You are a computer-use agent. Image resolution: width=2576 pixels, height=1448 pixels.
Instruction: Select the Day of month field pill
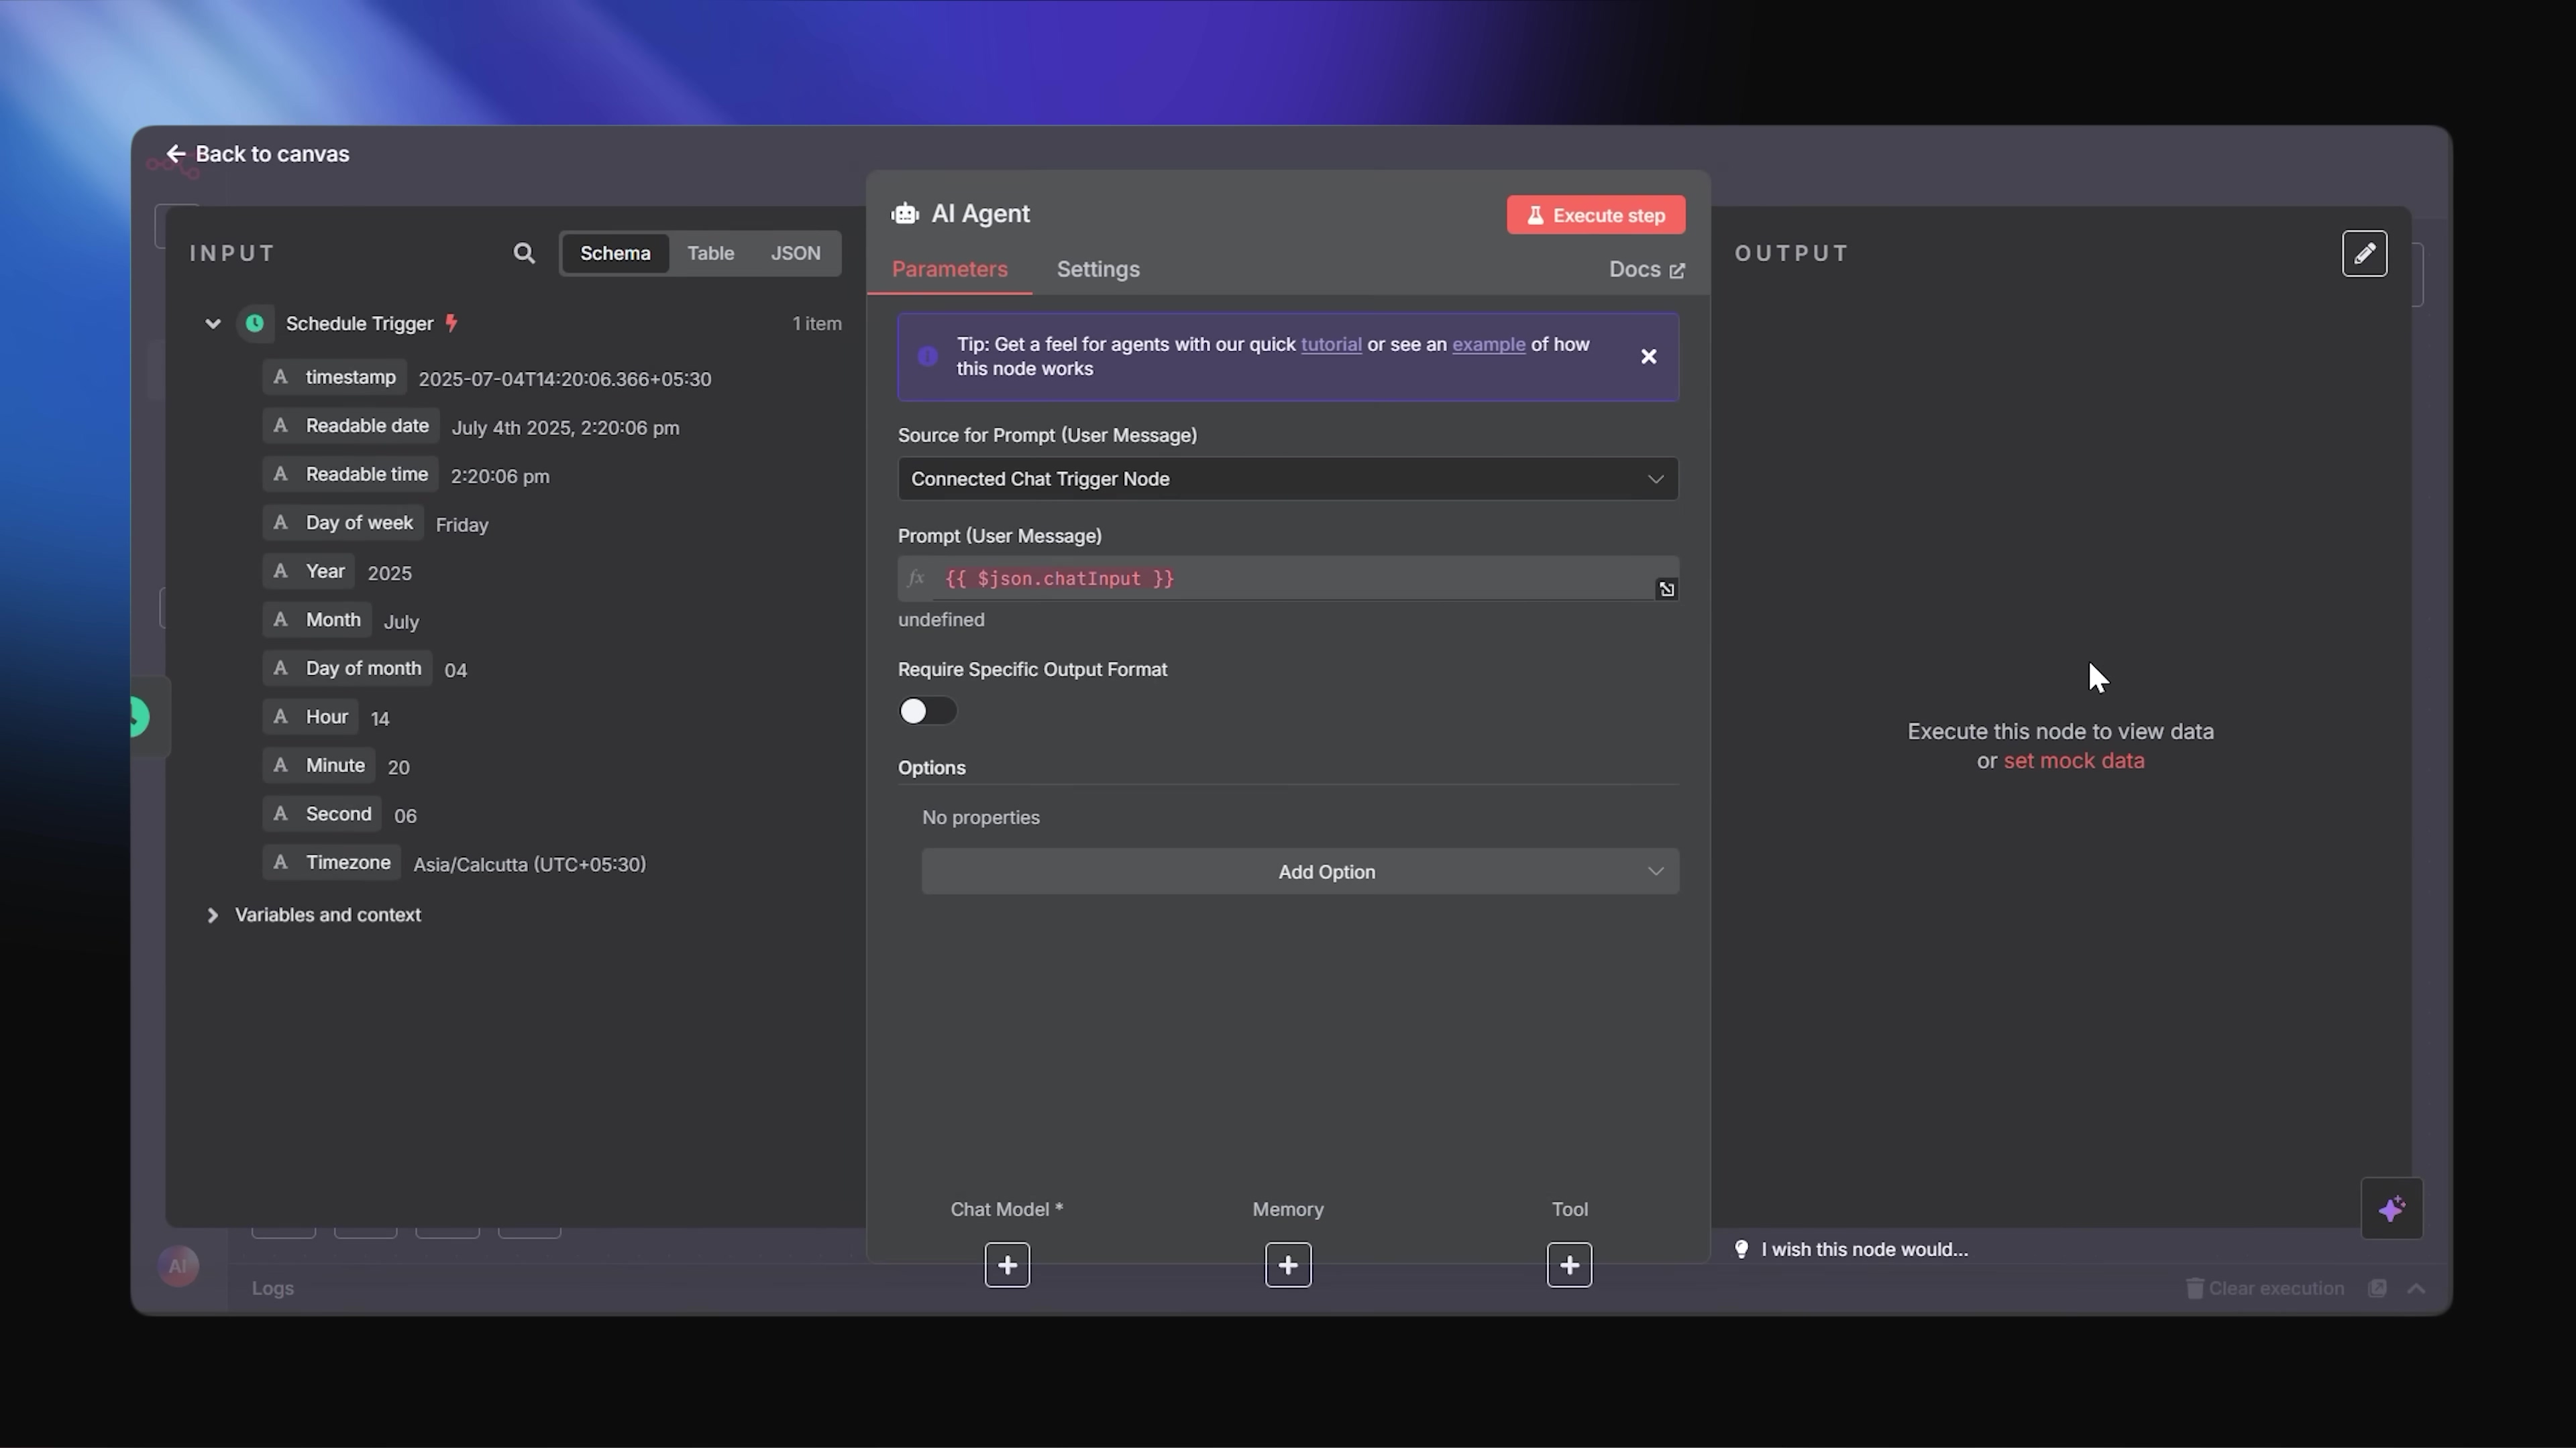[347, 668]
